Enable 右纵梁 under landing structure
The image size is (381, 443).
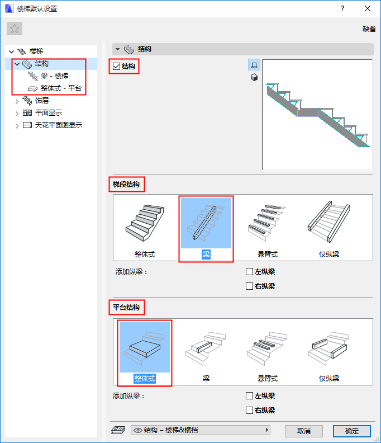click(249, 410)
